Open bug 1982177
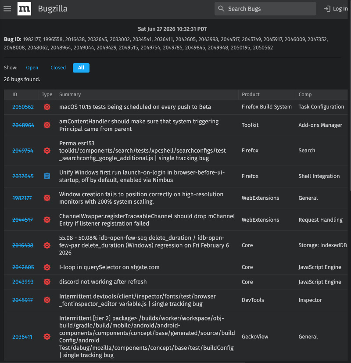 point(22,198)
